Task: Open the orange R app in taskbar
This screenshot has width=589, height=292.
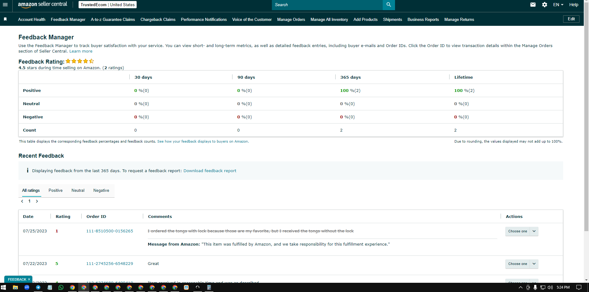Action: pos(186,287)
